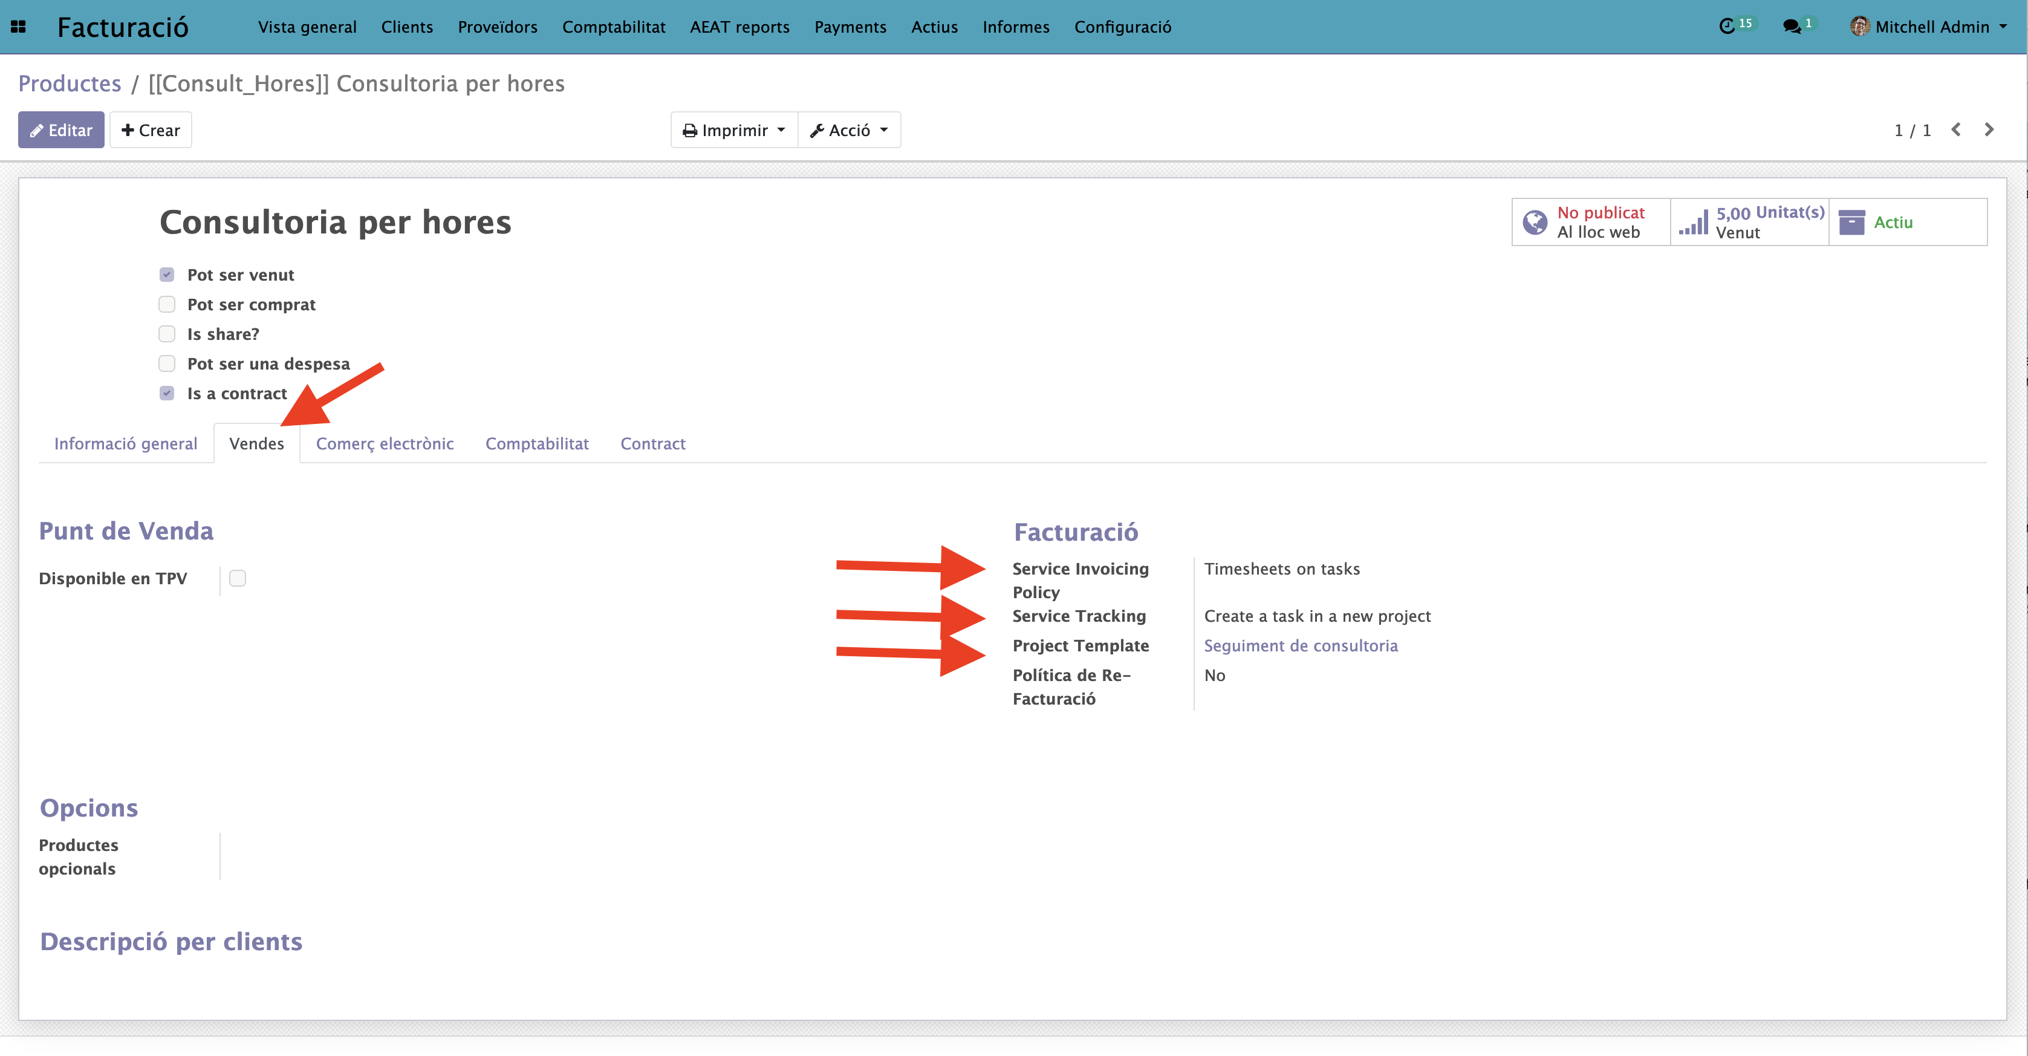Enable the Pot ser comprat checkbox
Screen dimensions: 2028x1056
[167, 303]
